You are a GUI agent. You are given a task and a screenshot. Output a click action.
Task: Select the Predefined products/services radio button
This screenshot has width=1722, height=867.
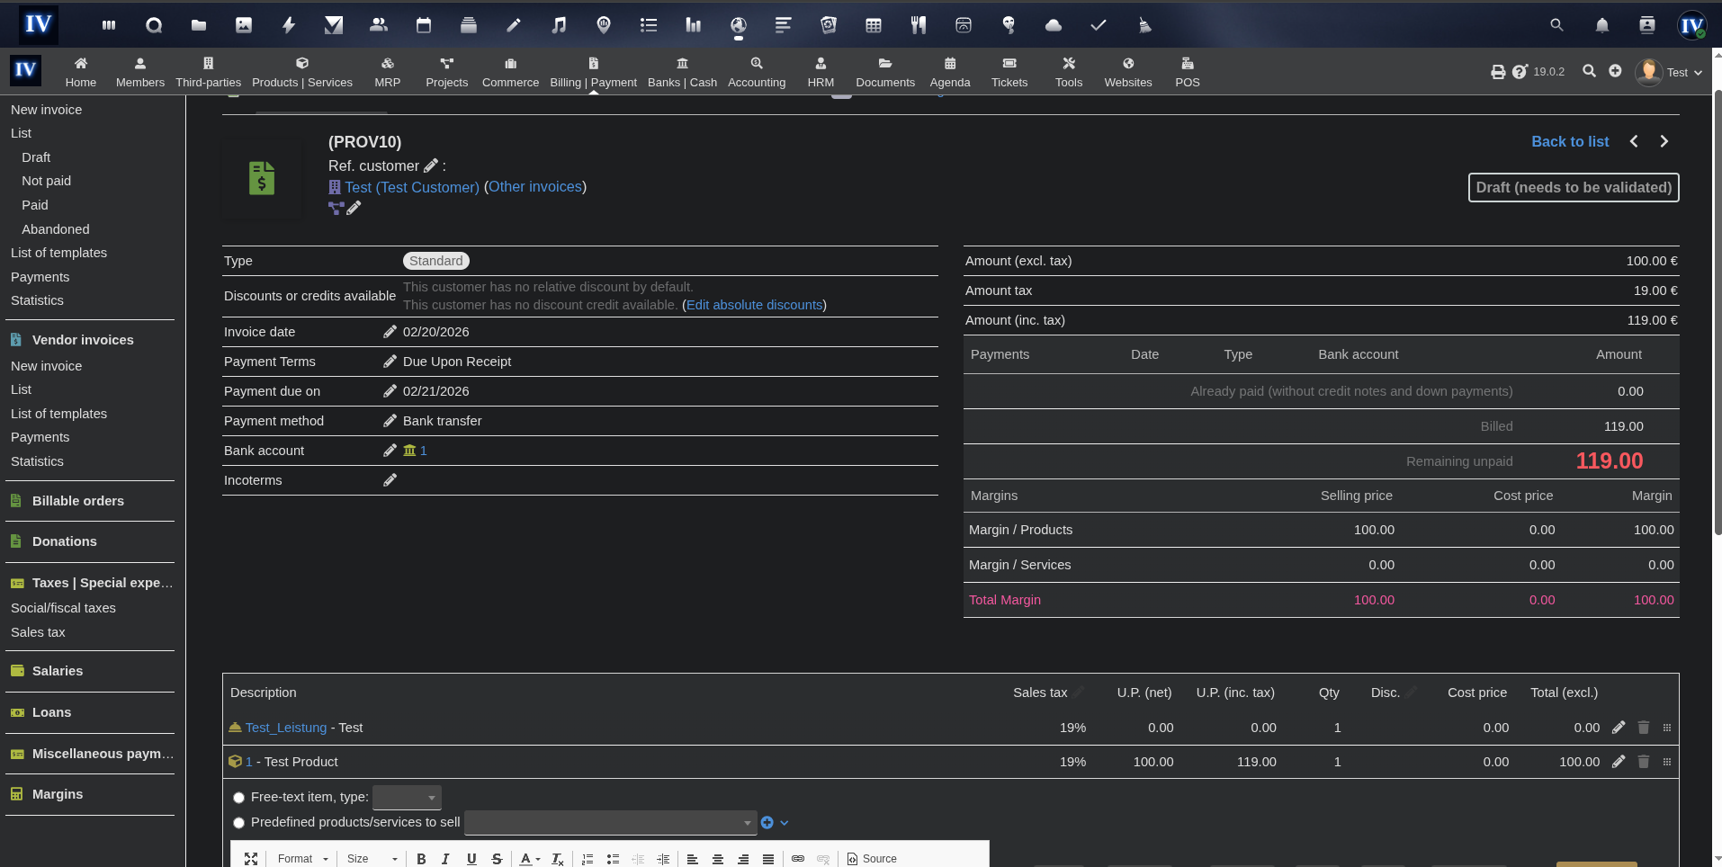click(238, 822)
